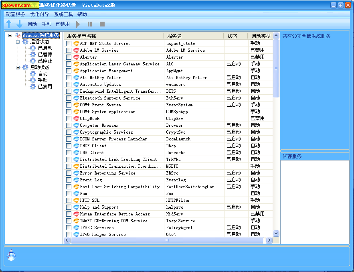Check the IMAPI CD-Burning COM Service checkbox
The height and width of the screenshot is (272, 354).
coord(69,221)
